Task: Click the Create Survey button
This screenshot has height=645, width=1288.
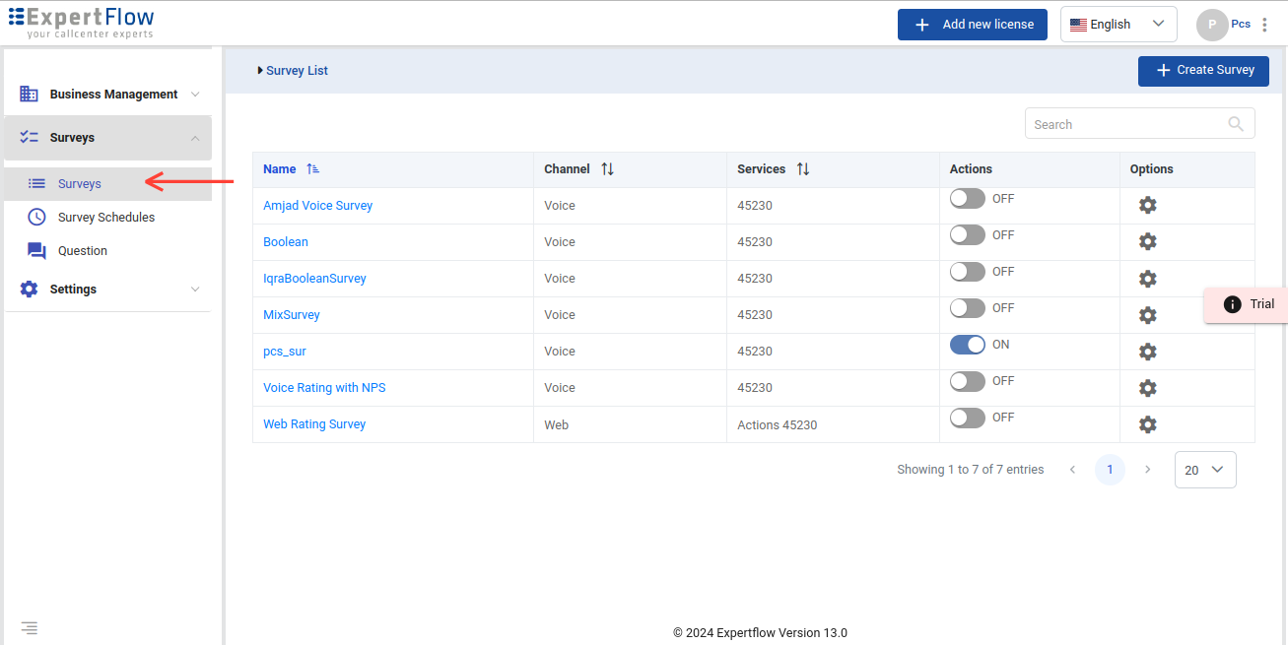Action: [1203, 71]
